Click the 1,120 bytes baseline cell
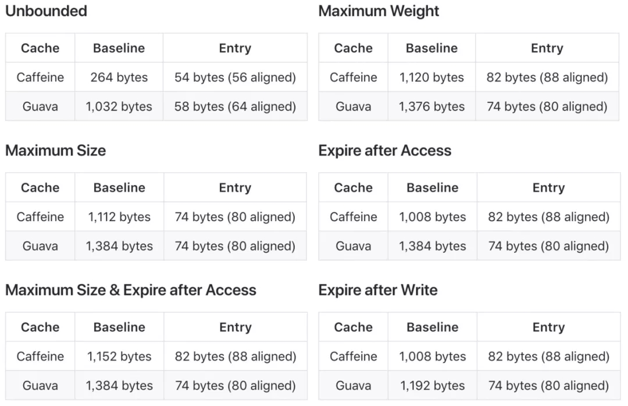 pos(431,77)
